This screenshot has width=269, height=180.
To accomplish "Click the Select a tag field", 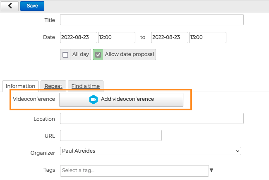I will coord(134,170).
